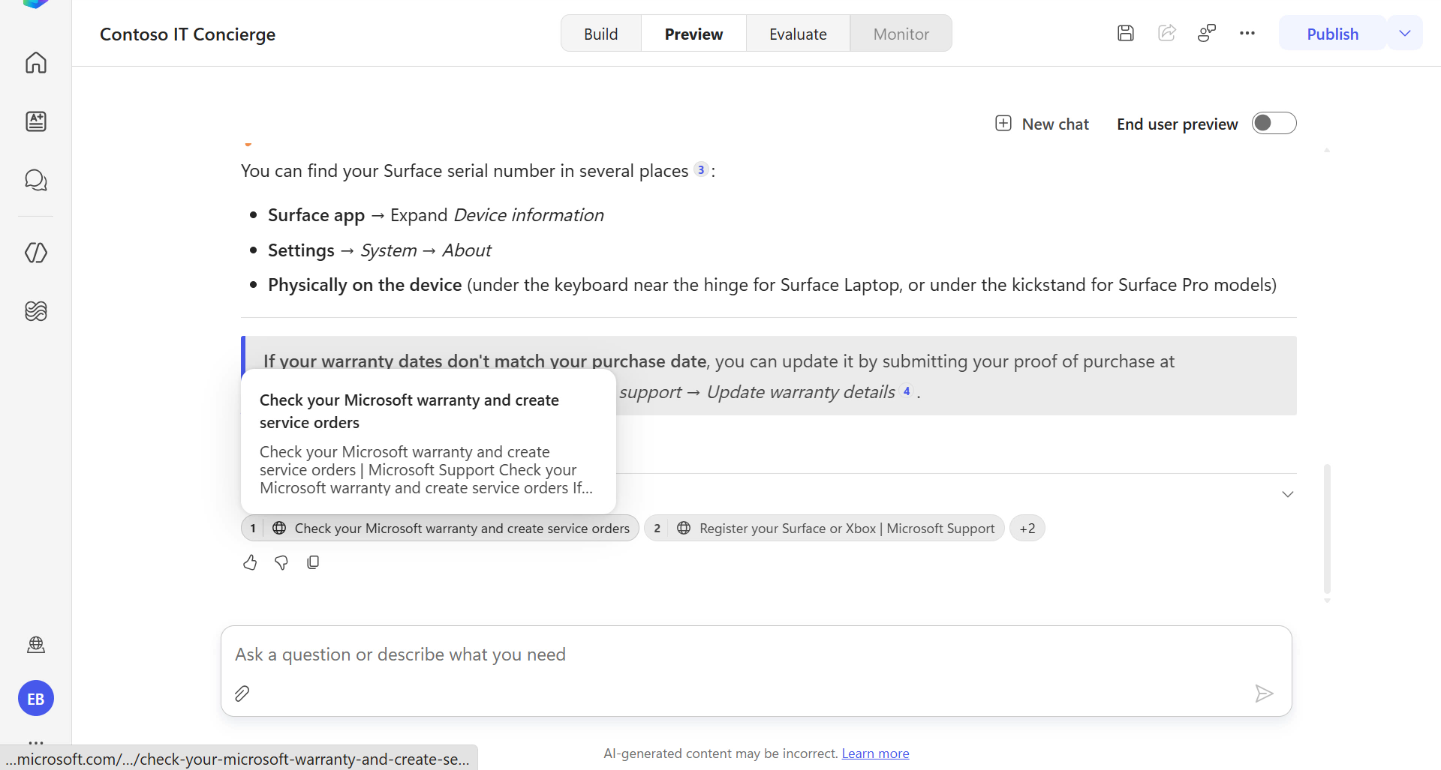Click the Publish button
The width and height of the screenshot is (1441, 770).
pos(1333,34)
